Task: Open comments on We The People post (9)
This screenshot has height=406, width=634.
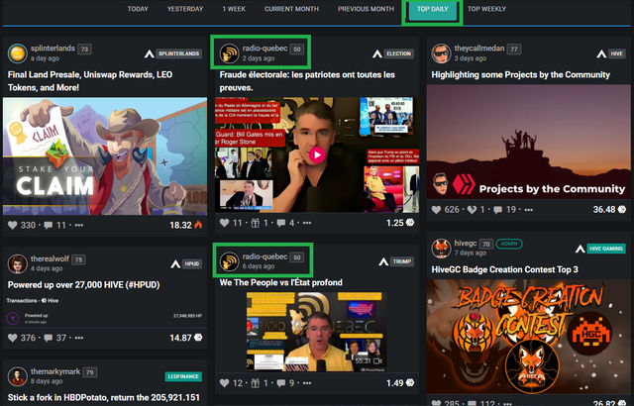Action: point(281,383)
